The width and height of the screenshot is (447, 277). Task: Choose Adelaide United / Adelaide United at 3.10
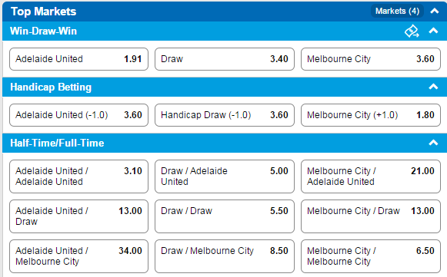tap(78, 176)
